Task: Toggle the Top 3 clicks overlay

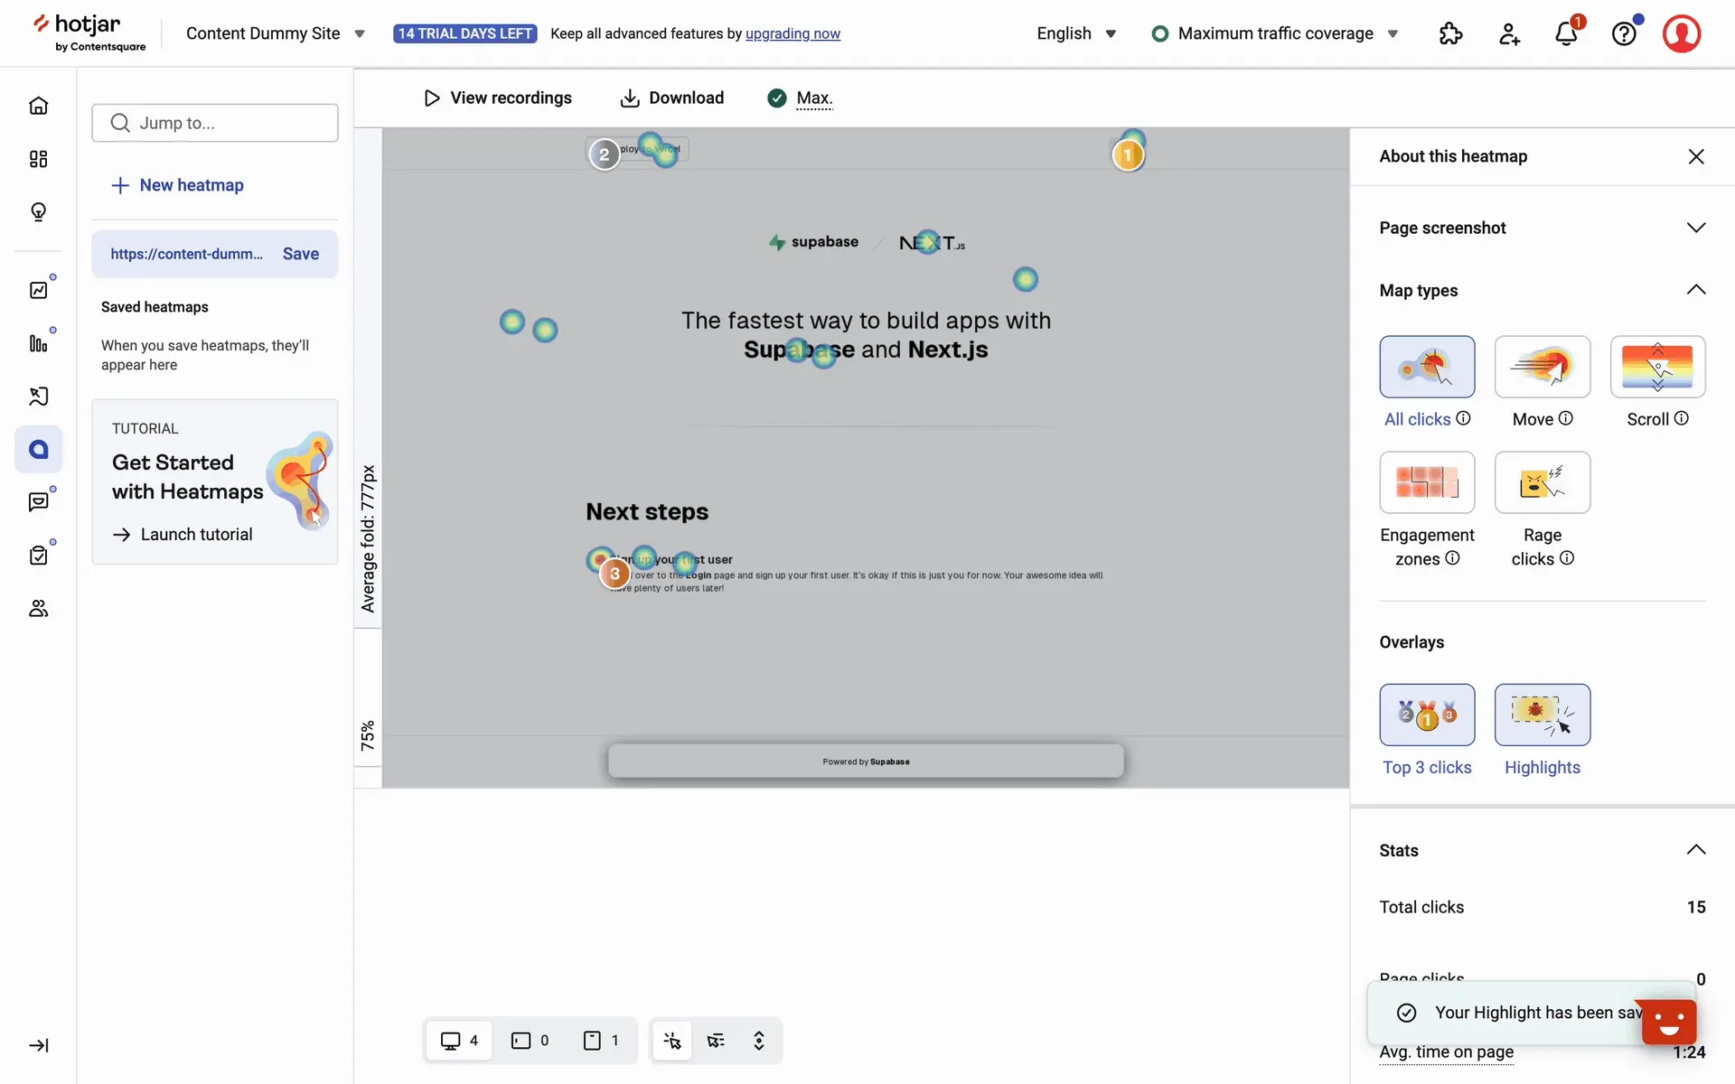Action: pos(1427,715)
